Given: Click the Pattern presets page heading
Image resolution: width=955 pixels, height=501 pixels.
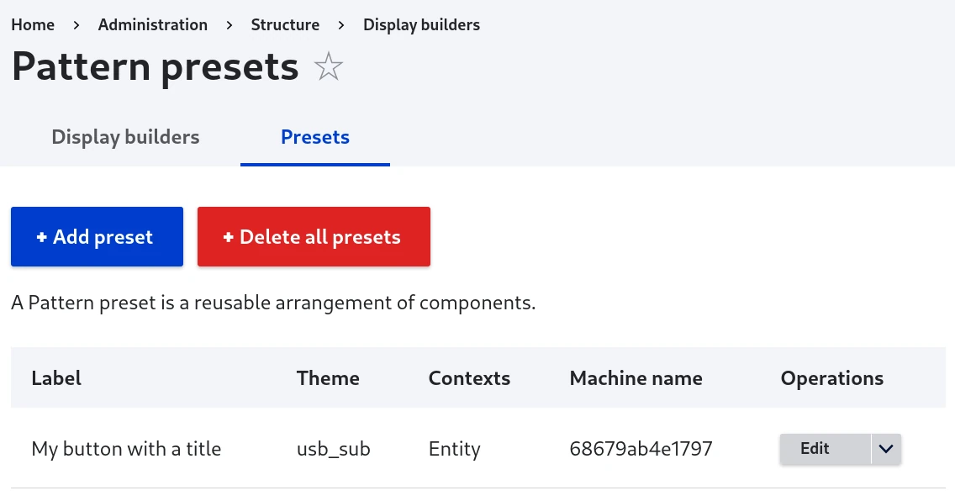Looking at the screenshot, I should (156, 66).
